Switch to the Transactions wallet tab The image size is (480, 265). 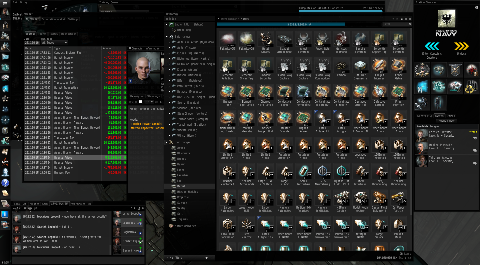point(68,34)
